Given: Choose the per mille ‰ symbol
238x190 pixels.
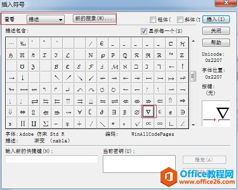Looking at the screenshot, I should [23, 43].
